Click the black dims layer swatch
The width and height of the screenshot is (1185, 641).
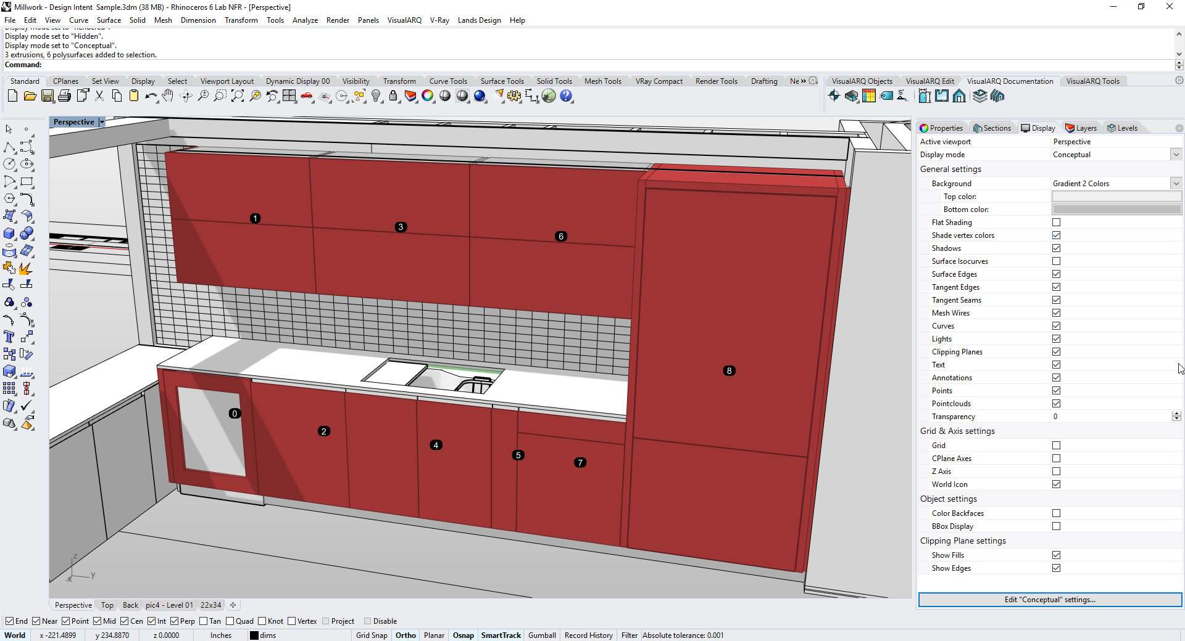pyautogui.click(x=254, y=635)
